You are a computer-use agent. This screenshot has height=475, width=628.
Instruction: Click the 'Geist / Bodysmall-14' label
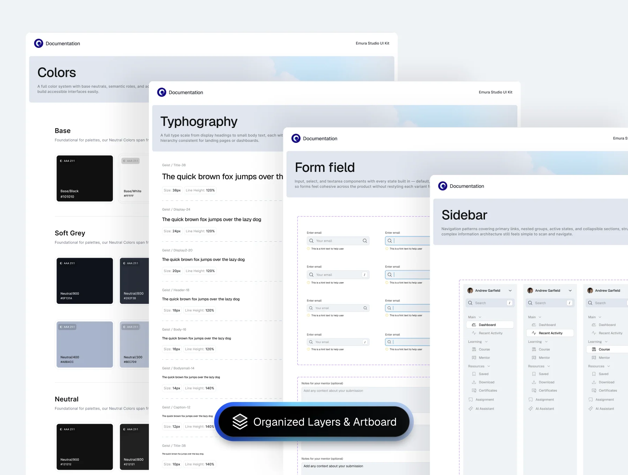[x=178, y=368]
